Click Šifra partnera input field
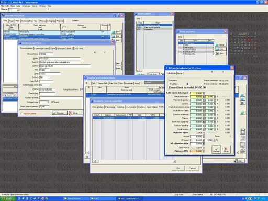The height and width of the screenshot is (201, 268). tap(46, 54)
